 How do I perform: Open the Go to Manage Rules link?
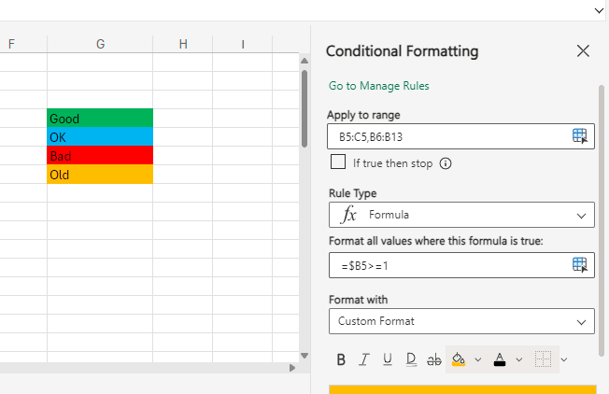pos(378,86)
